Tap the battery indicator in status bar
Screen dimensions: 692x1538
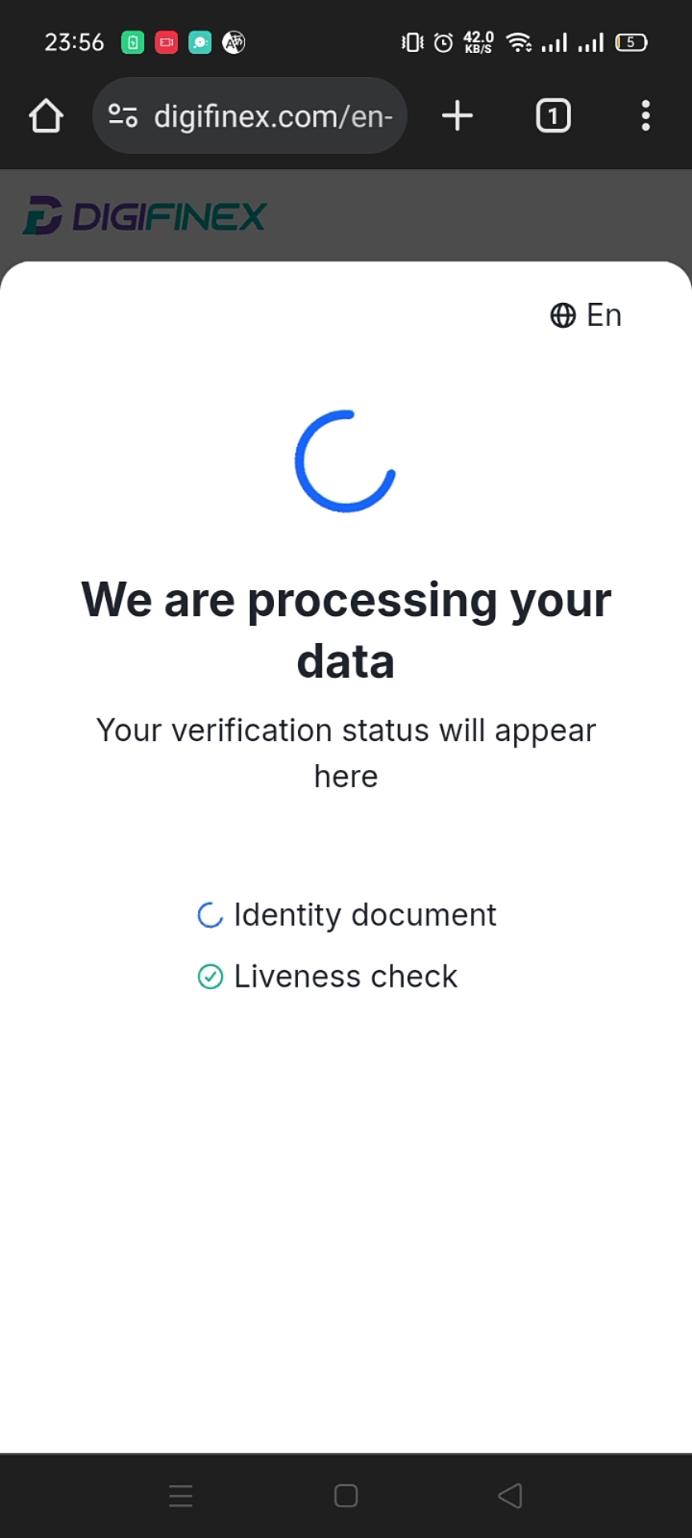631,42
